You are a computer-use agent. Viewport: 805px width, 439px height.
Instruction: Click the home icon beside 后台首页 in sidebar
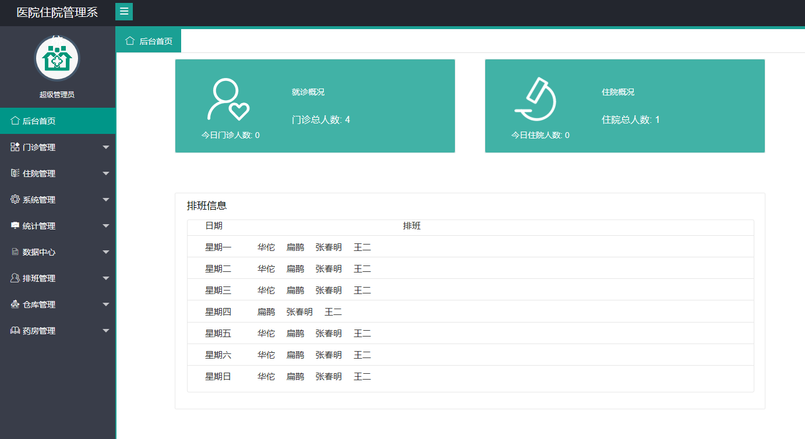tap(15, 121)
